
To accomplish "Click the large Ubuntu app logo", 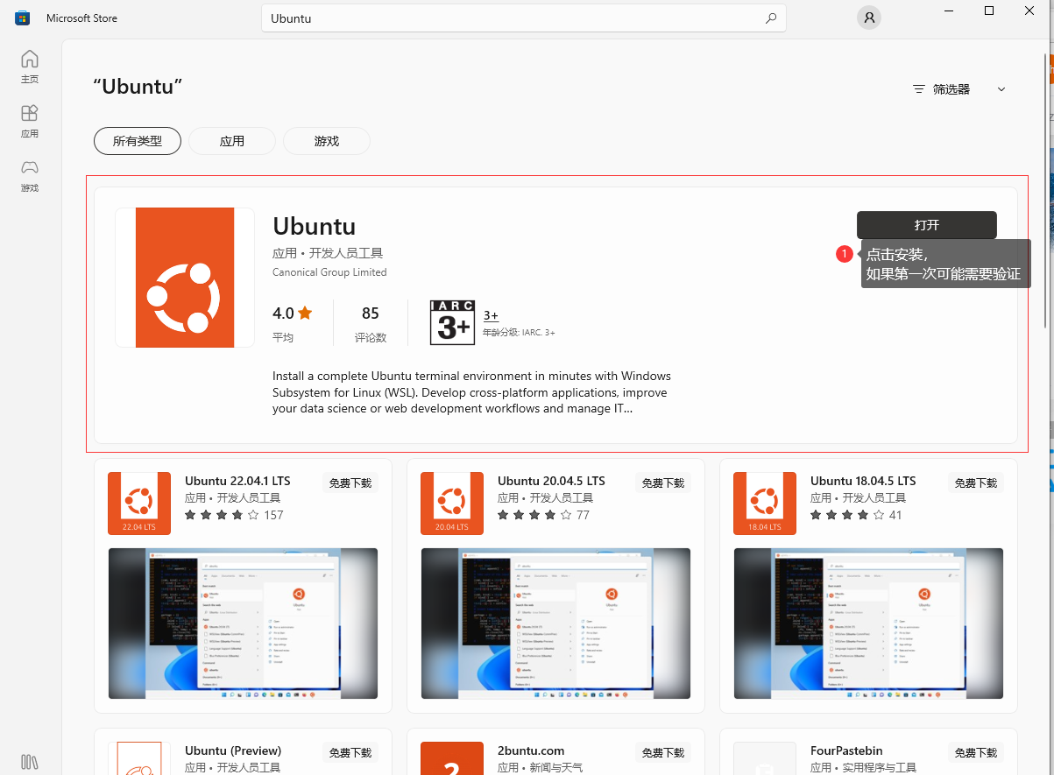I will tap(185, 278).
